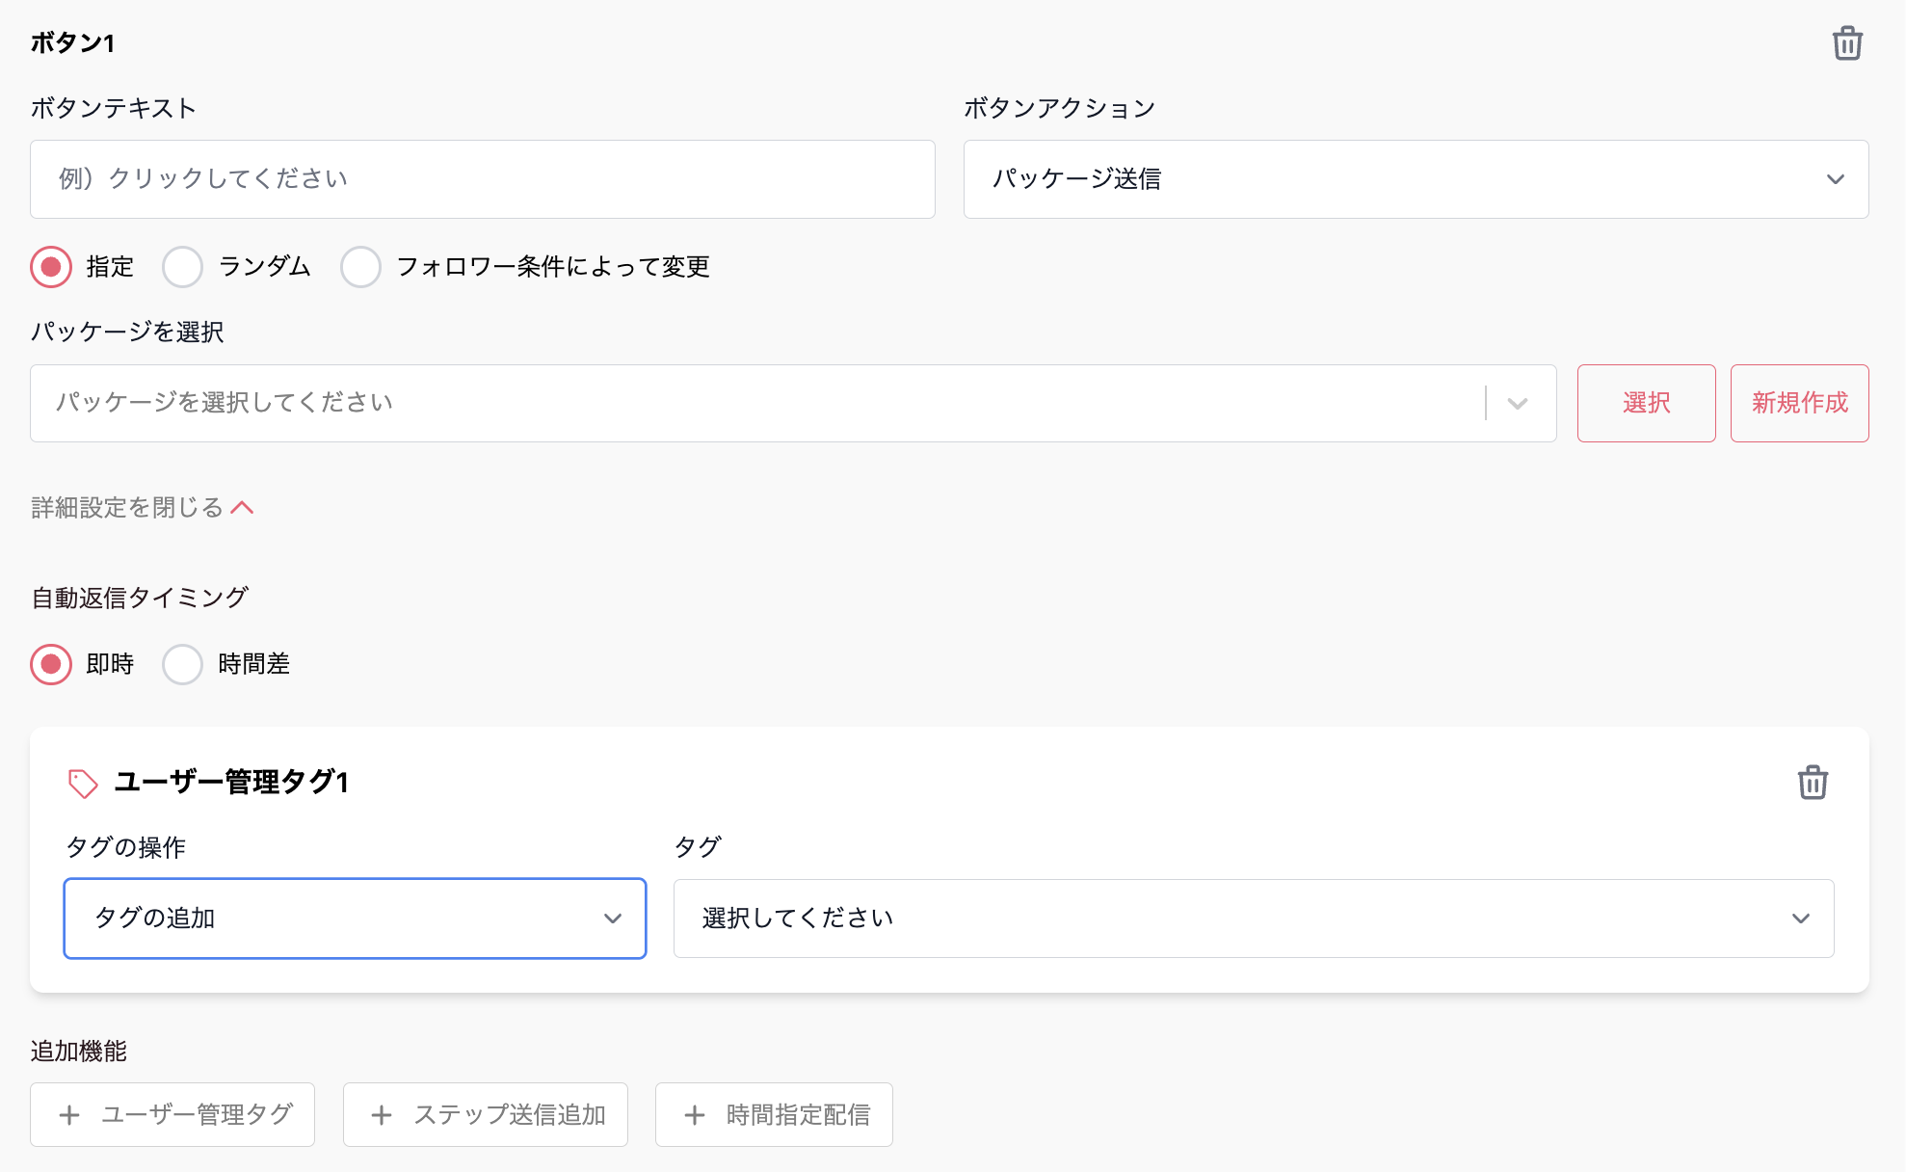
Task: Click the 追加機能 label
Action: coord(78,1051)
